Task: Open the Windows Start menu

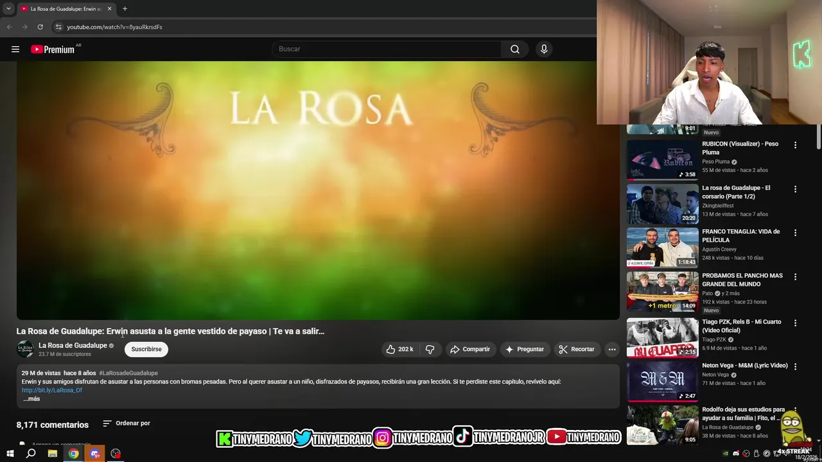Action: click(x=10, y=454)
